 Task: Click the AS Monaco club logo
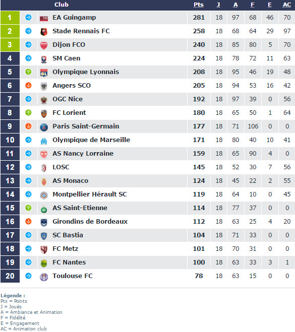pyautogui.click(x=44, y=182)
